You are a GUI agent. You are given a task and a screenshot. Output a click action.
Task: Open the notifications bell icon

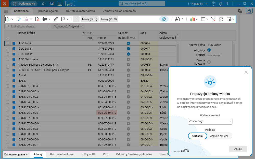click(221, 4)
